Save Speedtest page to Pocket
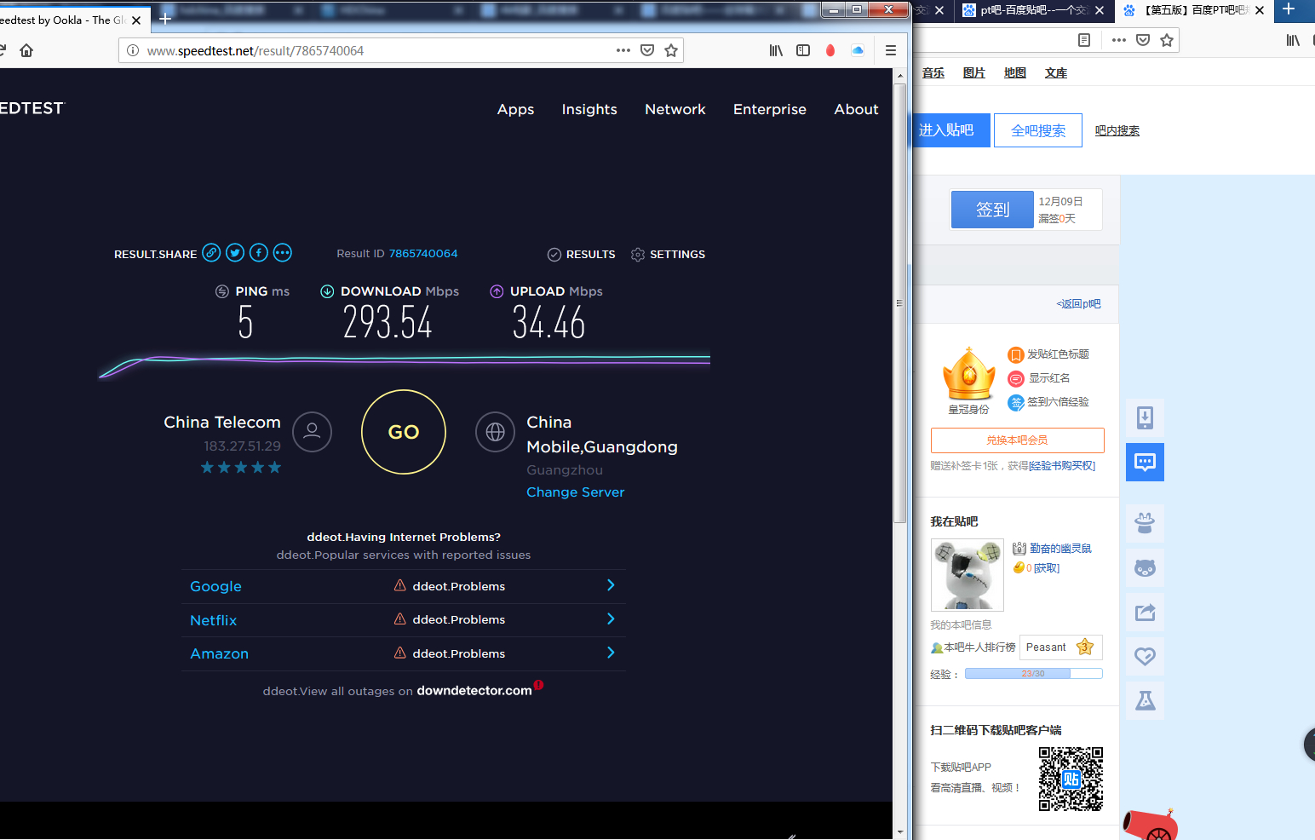Image resolution: width=1315 pixels, height=840 pixels. 647,50
